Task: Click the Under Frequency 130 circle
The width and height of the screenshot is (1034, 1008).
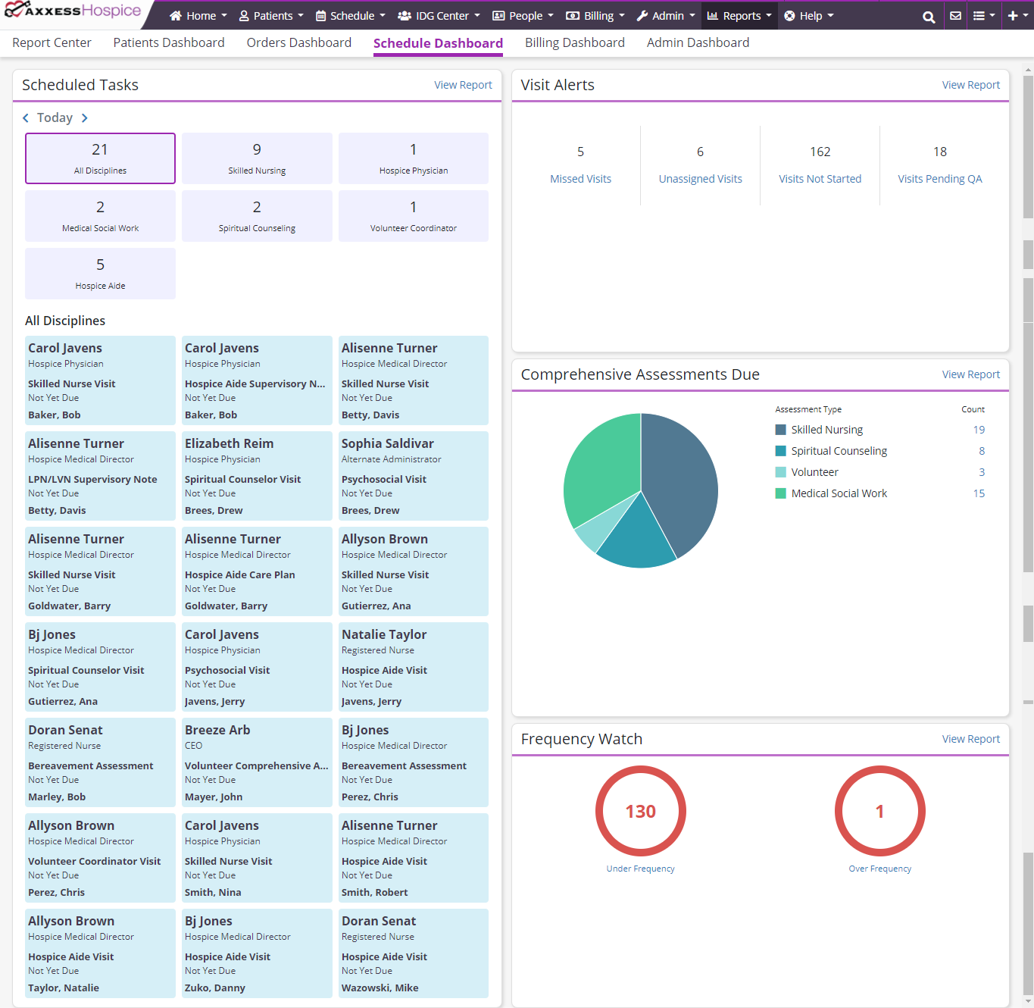Action: tap(640, 811)
